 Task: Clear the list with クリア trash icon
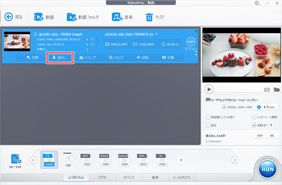tap(155, 17)
